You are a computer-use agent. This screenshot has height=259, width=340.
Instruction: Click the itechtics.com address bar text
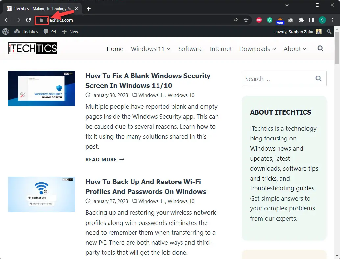(60, 20)
